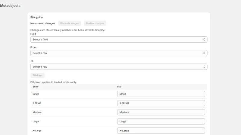241x135 pixels.
Task: Click the Review changes button
Action: [95, 23]
